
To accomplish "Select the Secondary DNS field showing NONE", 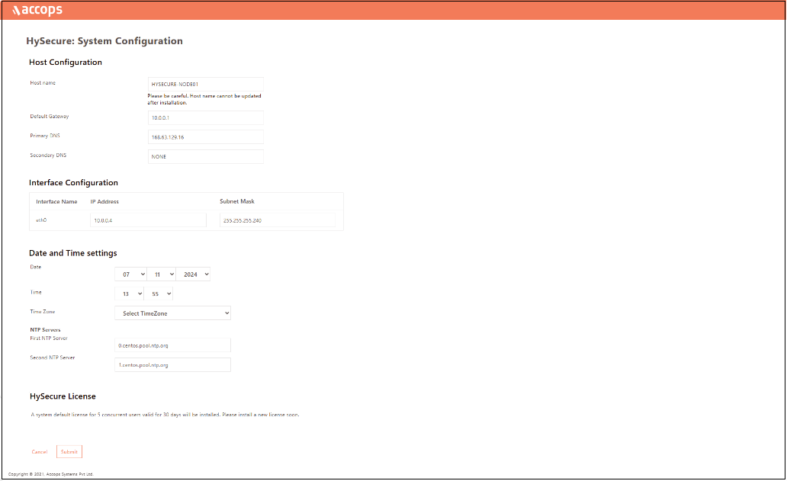I will coord(205,156).
